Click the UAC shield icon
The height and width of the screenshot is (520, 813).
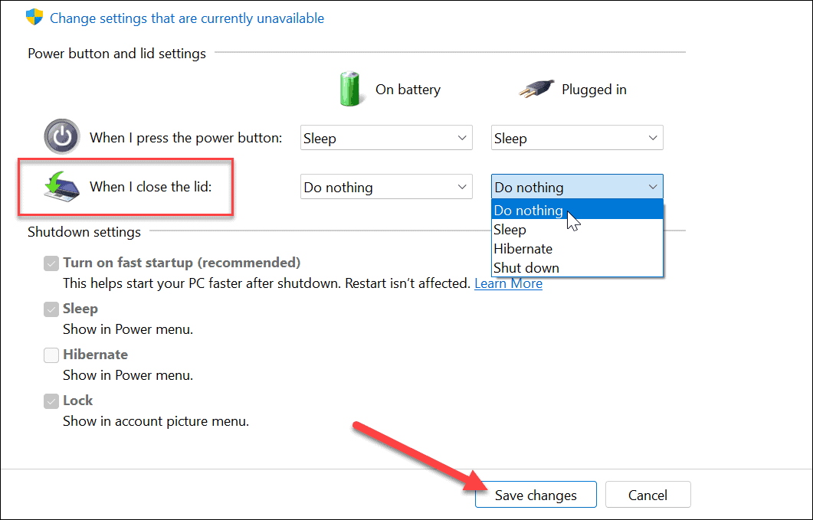click(34, 18)
